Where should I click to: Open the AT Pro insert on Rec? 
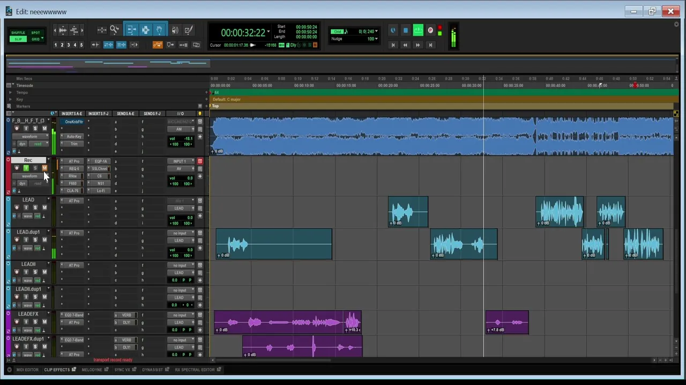point(74,161)
